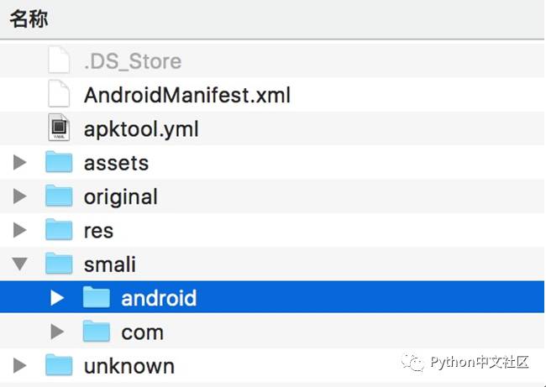Sort by the 名称 column header
Image resolution: width=546 pixels, height=387 pixels.
[x=29, y=19]
